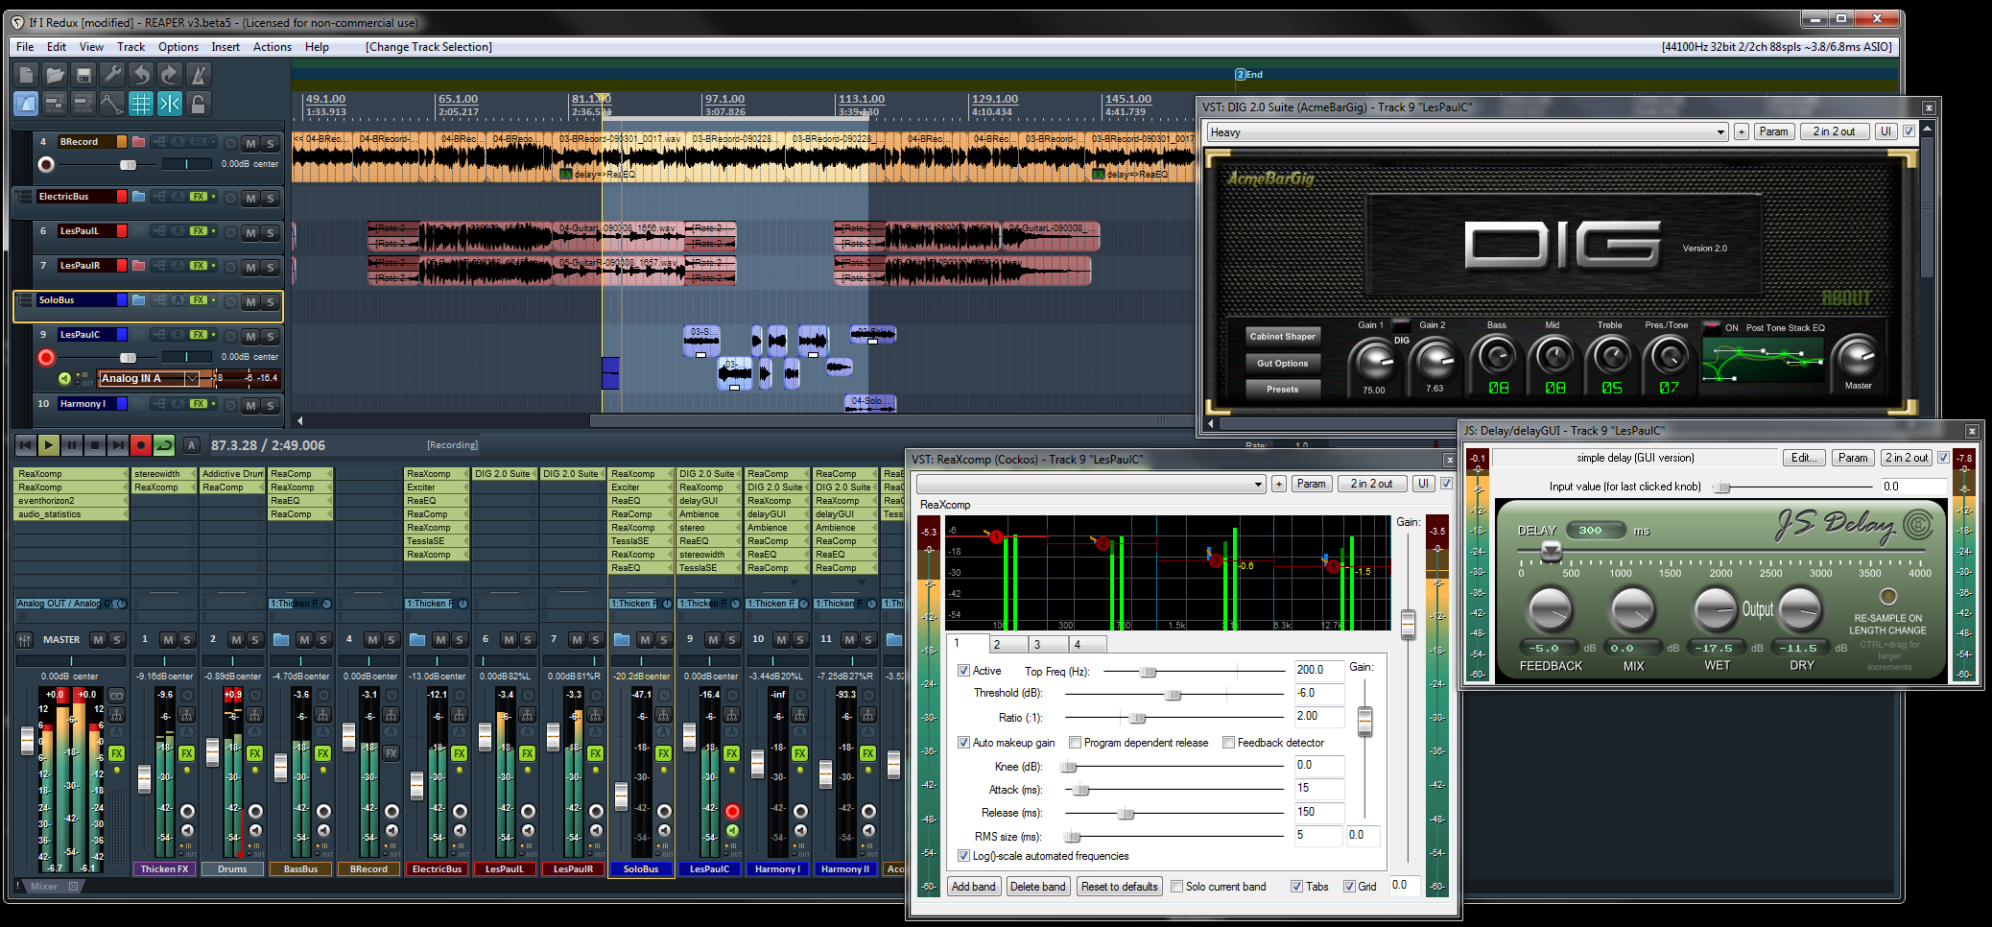Click 2 in 2 out in DIG window
Viewport: 1992px width, 927px height.
coord(1834,132)
